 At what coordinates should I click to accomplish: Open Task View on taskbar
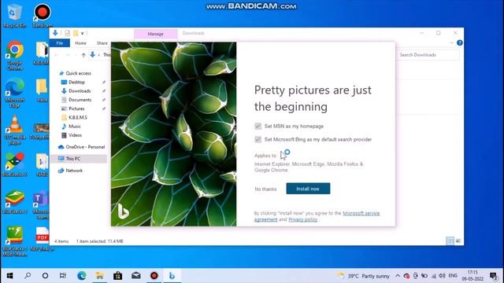point(63,276)
